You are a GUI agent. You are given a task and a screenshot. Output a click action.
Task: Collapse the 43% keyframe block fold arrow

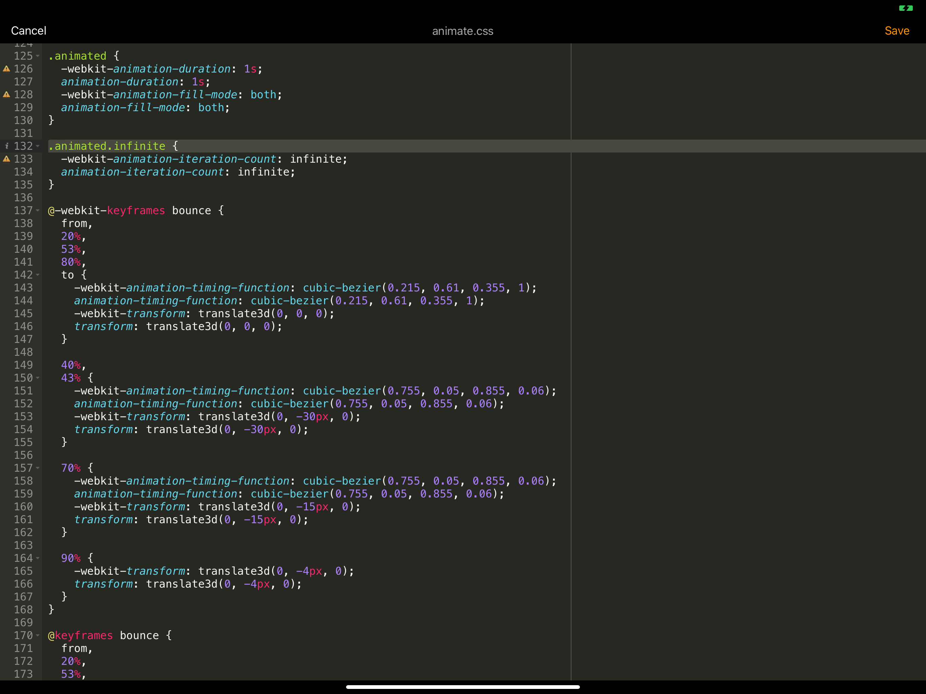pos(38,378)
